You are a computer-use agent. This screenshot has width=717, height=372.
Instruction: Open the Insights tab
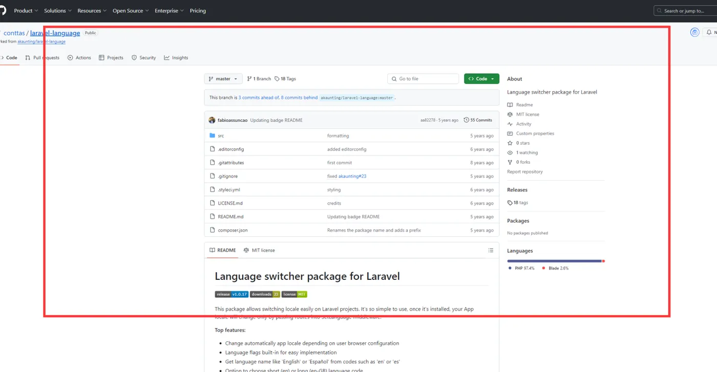click(x=176, y=58)
